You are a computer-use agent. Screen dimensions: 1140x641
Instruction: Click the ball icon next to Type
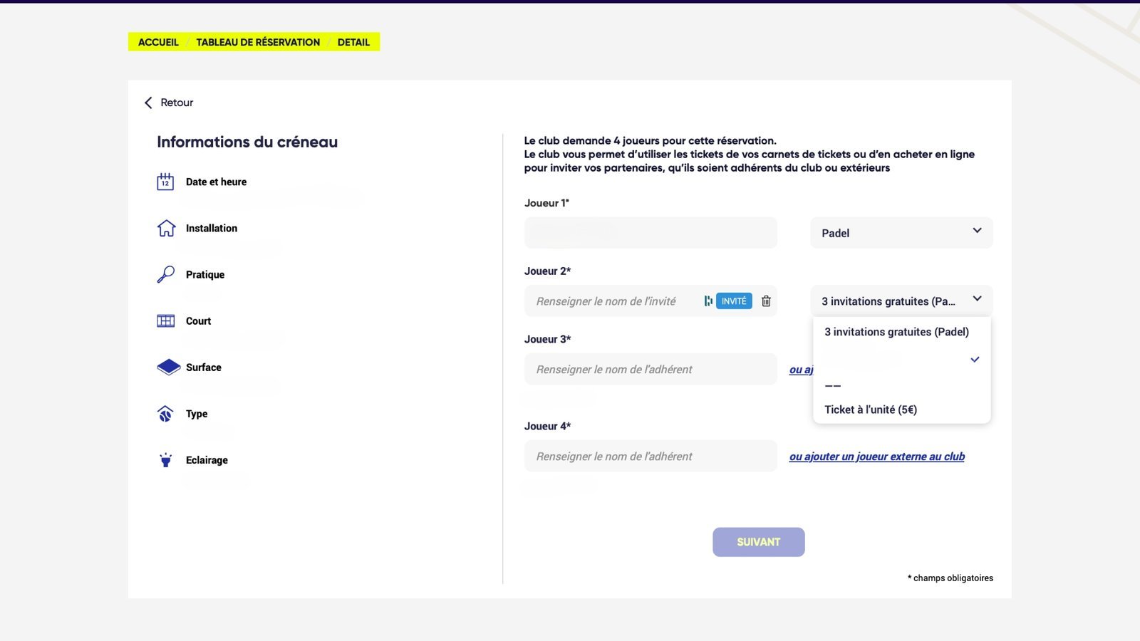point(165,414)
